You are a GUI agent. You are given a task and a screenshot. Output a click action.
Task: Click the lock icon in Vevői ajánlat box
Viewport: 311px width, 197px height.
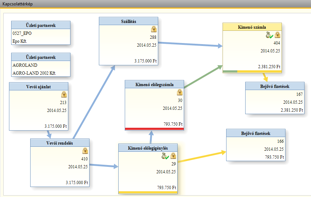64,94
